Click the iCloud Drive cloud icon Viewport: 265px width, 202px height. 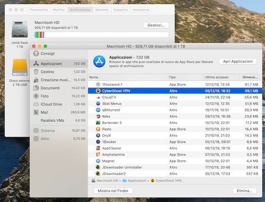(x=36, y=104)
